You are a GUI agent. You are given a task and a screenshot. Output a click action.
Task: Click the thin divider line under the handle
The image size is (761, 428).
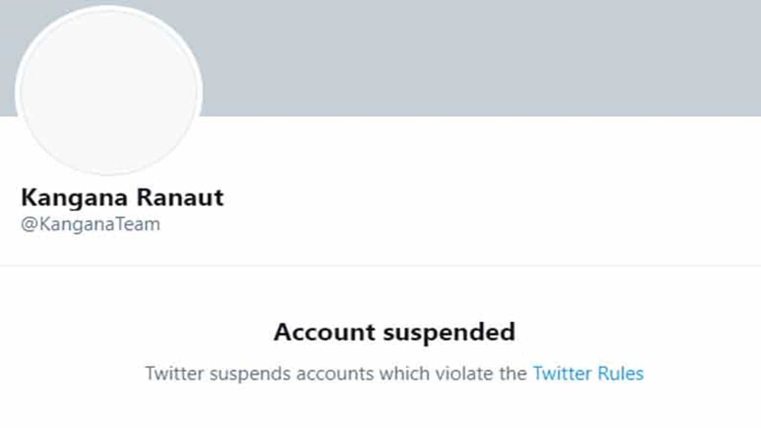(x=380, y=265)
